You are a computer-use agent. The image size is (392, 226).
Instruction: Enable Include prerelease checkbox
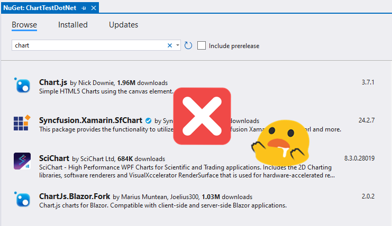click(x=202, y=45)
